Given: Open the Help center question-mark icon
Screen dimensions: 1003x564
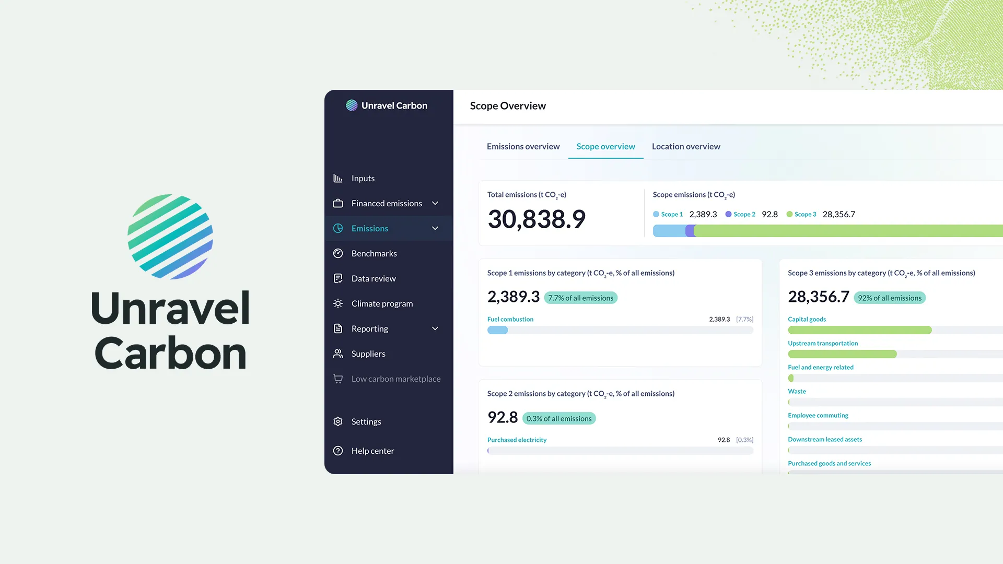Looking at the screenshot, I should [339, 451].
